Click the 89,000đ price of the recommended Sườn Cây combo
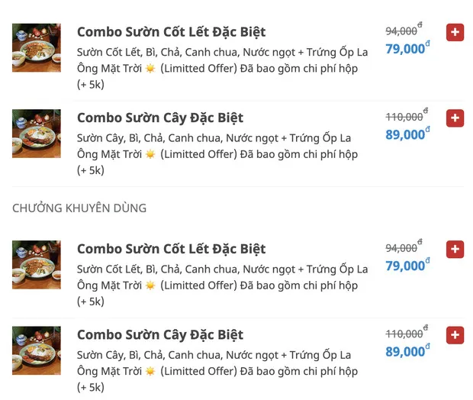Screen dimensions: 473x400 [405, 351]
